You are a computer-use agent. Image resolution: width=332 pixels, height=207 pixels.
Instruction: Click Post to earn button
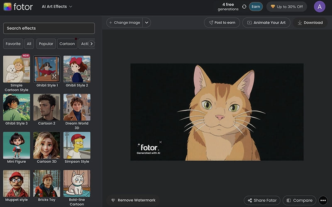(x=222, y=22)
